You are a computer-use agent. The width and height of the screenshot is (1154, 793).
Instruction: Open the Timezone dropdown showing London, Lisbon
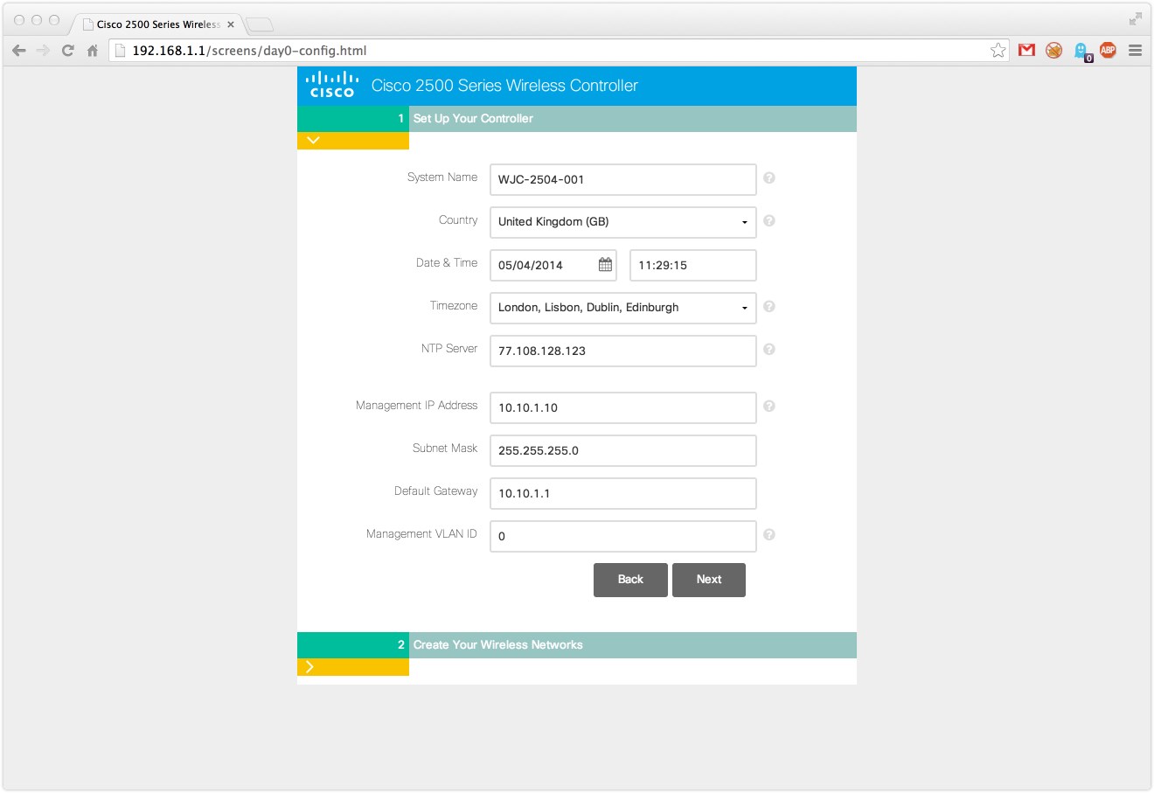[623, 308]
